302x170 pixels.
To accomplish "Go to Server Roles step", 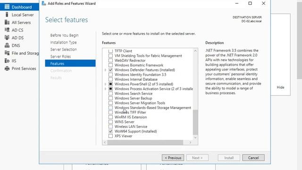I will click(x=60, y=57).
